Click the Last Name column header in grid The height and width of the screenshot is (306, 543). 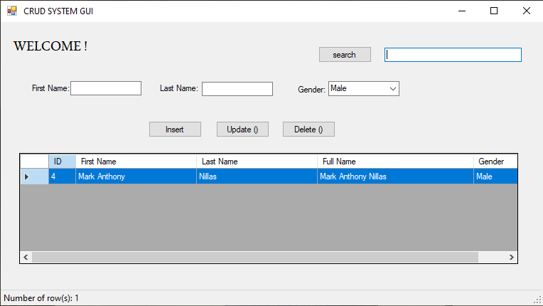[257, 162]
